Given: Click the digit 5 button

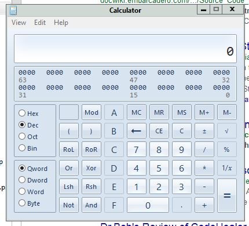Looking at the screenshot, I should tap(159, 168).
